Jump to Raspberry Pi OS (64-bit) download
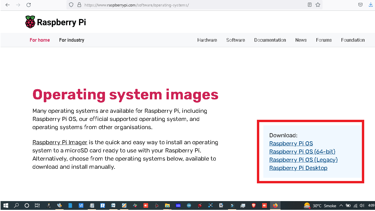Viewport: 375px width, 211px height. click(x=302, y=152)
